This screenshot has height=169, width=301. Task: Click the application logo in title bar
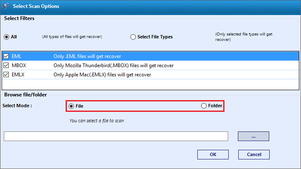(5, 6)
